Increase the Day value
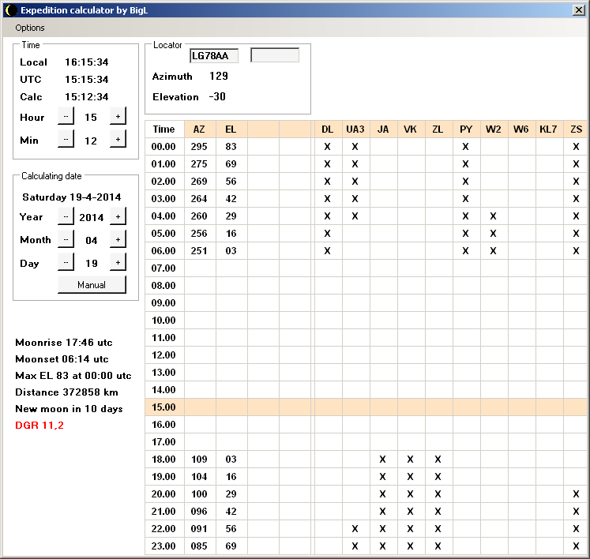This screenshot has height=559, width=590. pyautogui.click(x=118, y=263)
